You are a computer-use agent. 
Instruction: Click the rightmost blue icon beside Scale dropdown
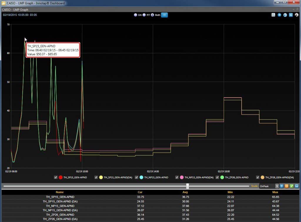(x=297, y=186)
